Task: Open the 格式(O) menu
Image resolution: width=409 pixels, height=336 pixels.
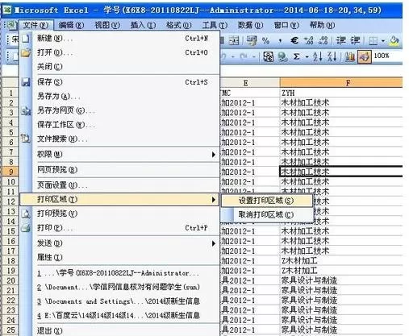Action: [x=179, y=25]
